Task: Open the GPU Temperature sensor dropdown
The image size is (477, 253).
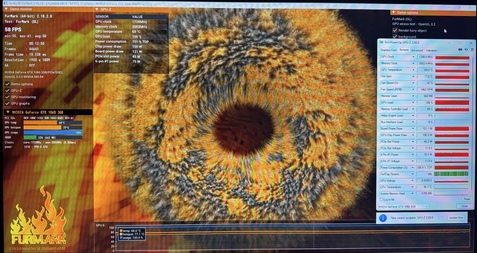Action: [x=413, y=70]
